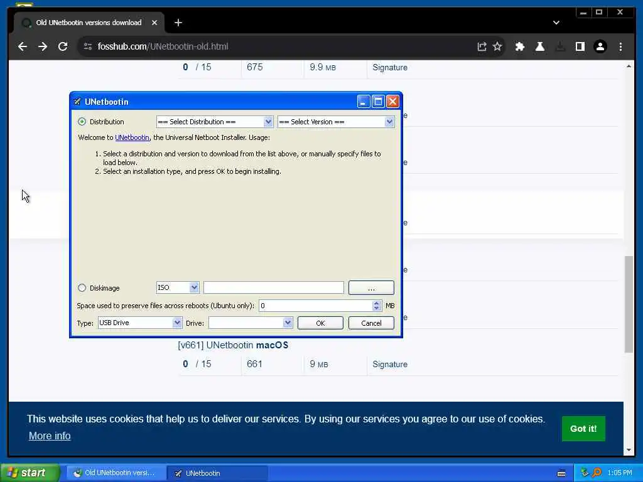
Task: Bookmark this page with the star
Action: (497, 46)
